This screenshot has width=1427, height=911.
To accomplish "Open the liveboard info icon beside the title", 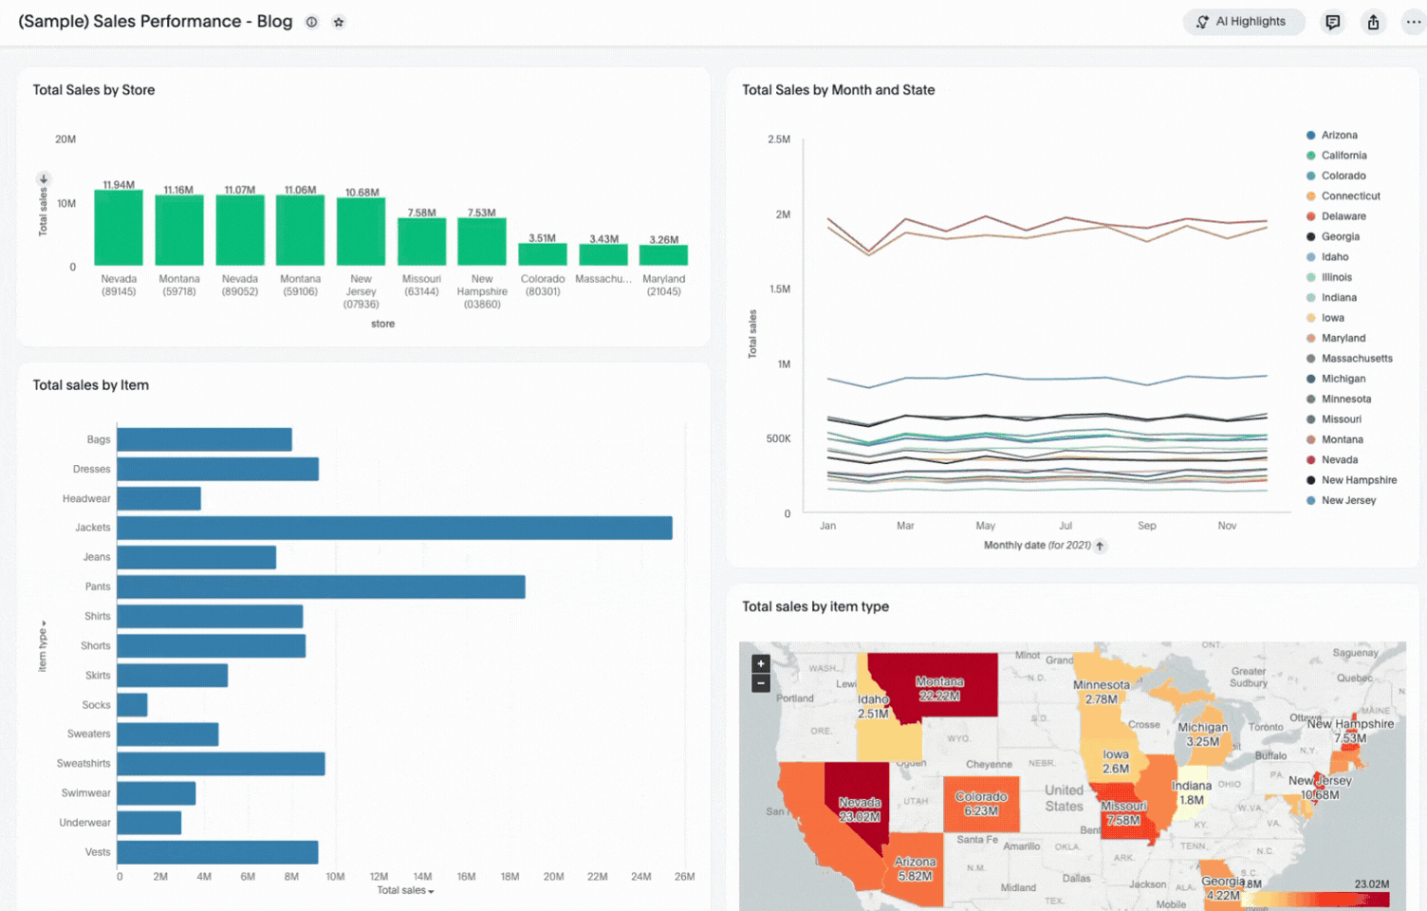I will tap(311, 22).
